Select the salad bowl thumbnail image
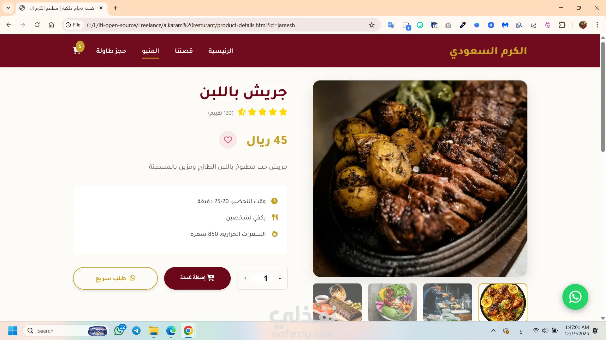This screenshot has height=340, width=606. click(392, 302)
